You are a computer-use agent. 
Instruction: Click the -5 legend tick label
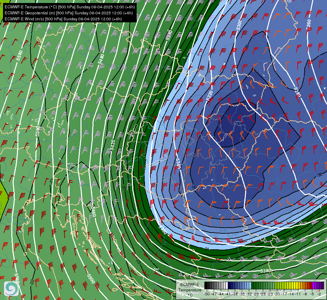pyautogui.click(x=312, y=294)
